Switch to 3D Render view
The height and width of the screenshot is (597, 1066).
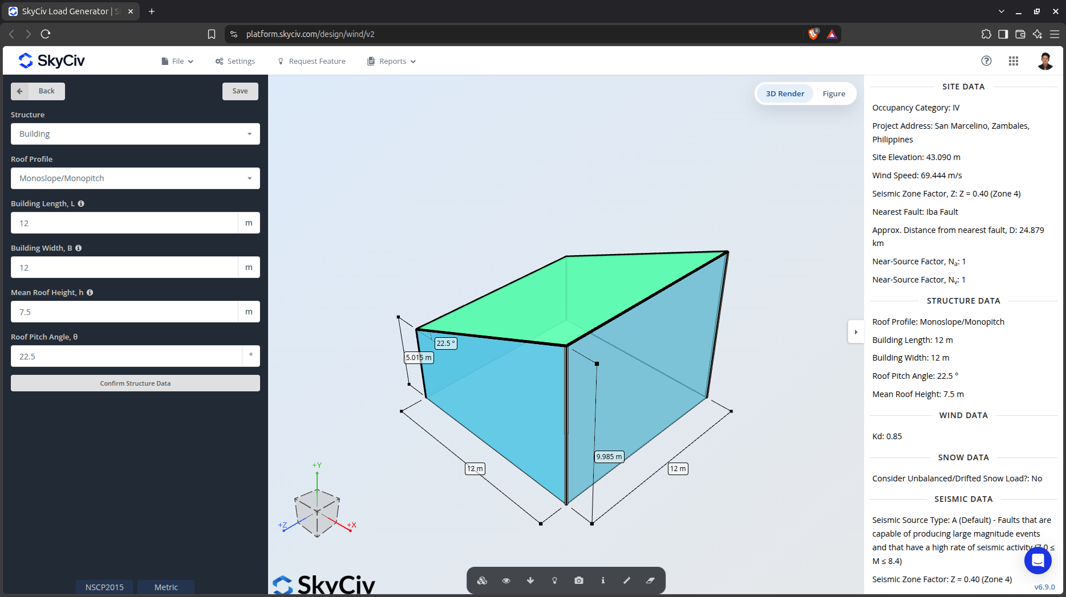click(785, 93)
